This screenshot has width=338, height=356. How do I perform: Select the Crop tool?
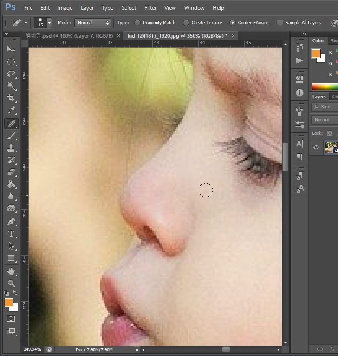pos(11,98)
